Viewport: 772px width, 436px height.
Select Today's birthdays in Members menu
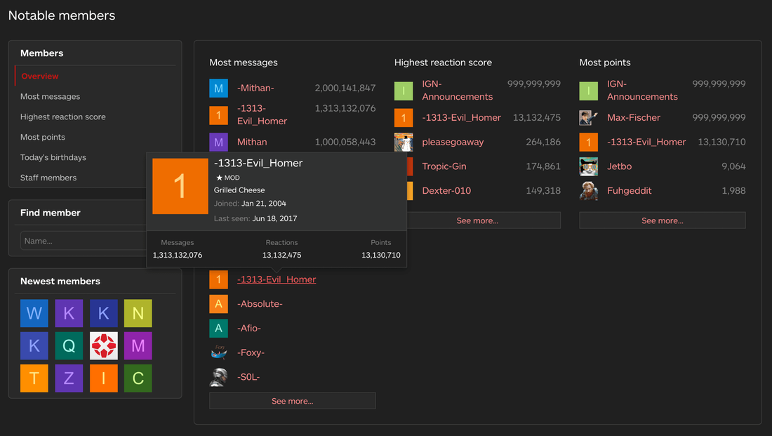[53, 158]
